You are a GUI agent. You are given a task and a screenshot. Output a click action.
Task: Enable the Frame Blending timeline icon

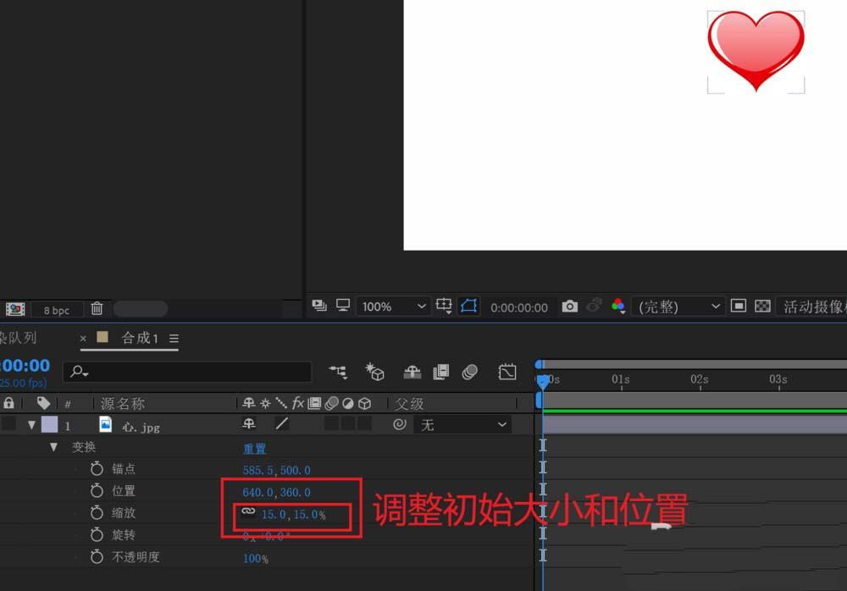pos(440,373)
